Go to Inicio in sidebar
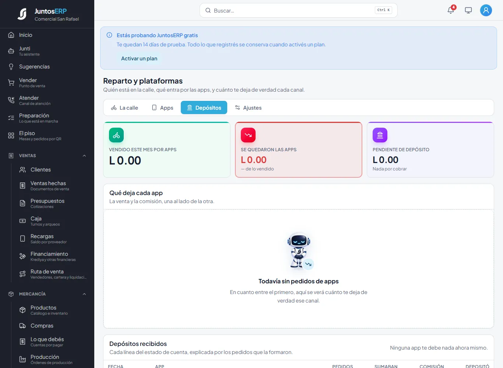 click(47, 35)
